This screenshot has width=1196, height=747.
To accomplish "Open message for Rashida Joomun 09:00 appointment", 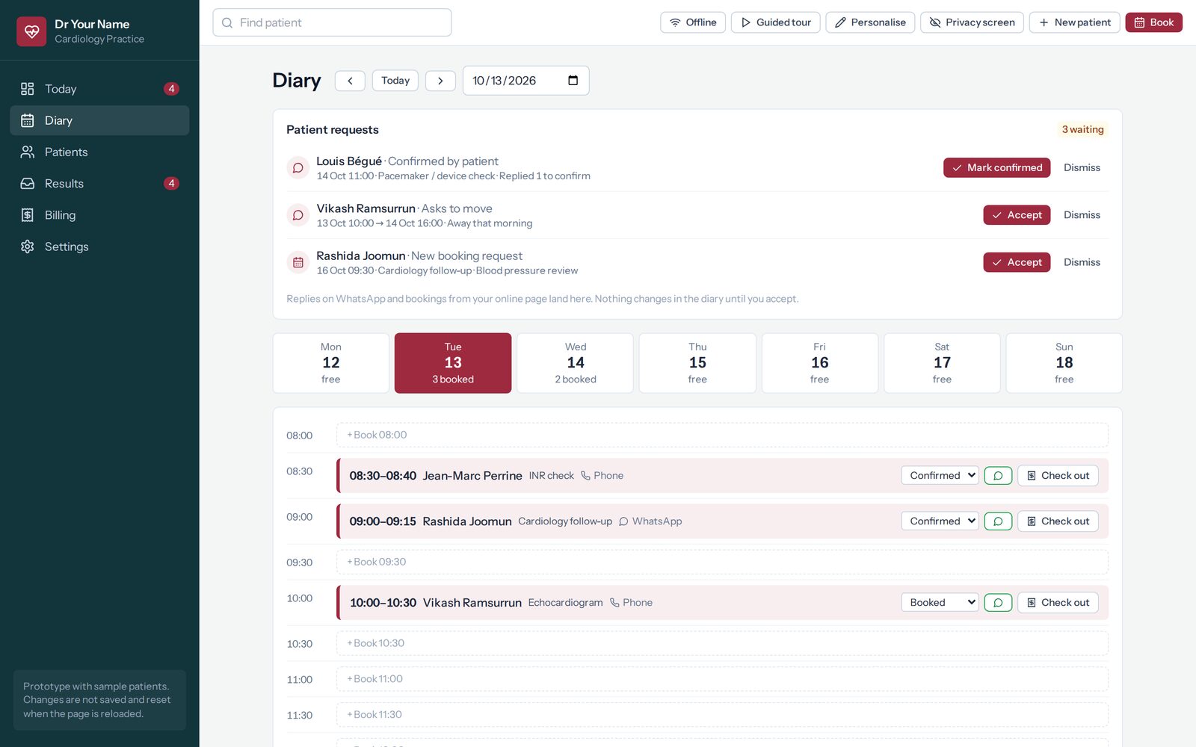I will click(x=998, y=521).
